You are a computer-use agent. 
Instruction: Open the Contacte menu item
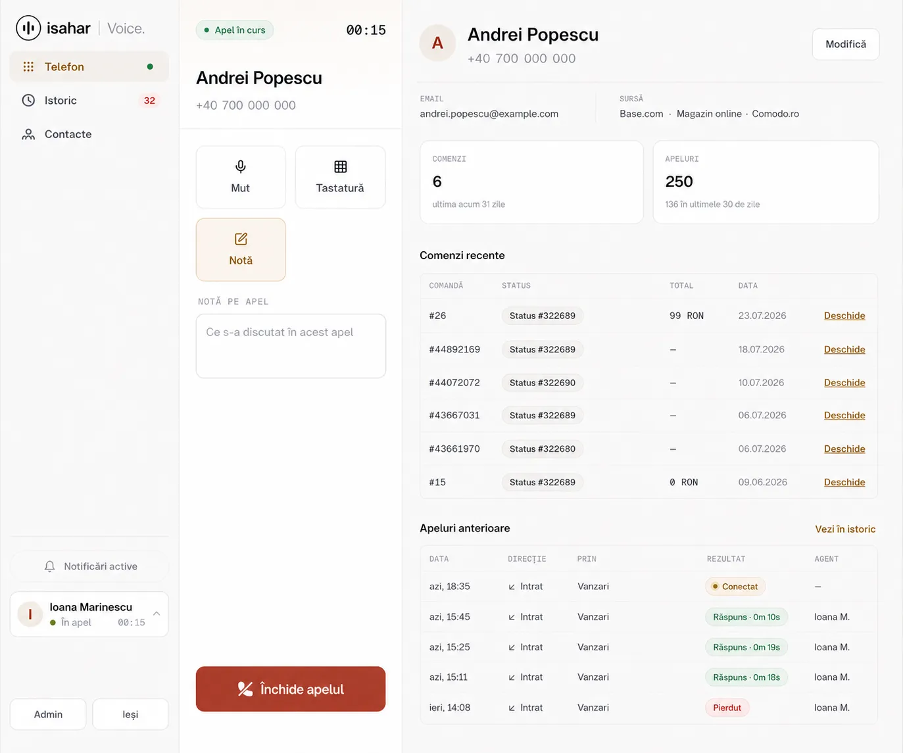click(89, 134)
